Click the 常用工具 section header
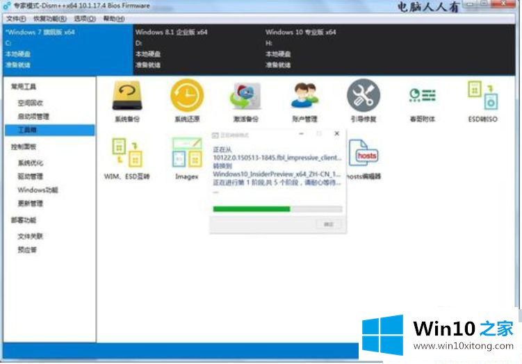This screenshot has height=364, width=522. [24, 87]
